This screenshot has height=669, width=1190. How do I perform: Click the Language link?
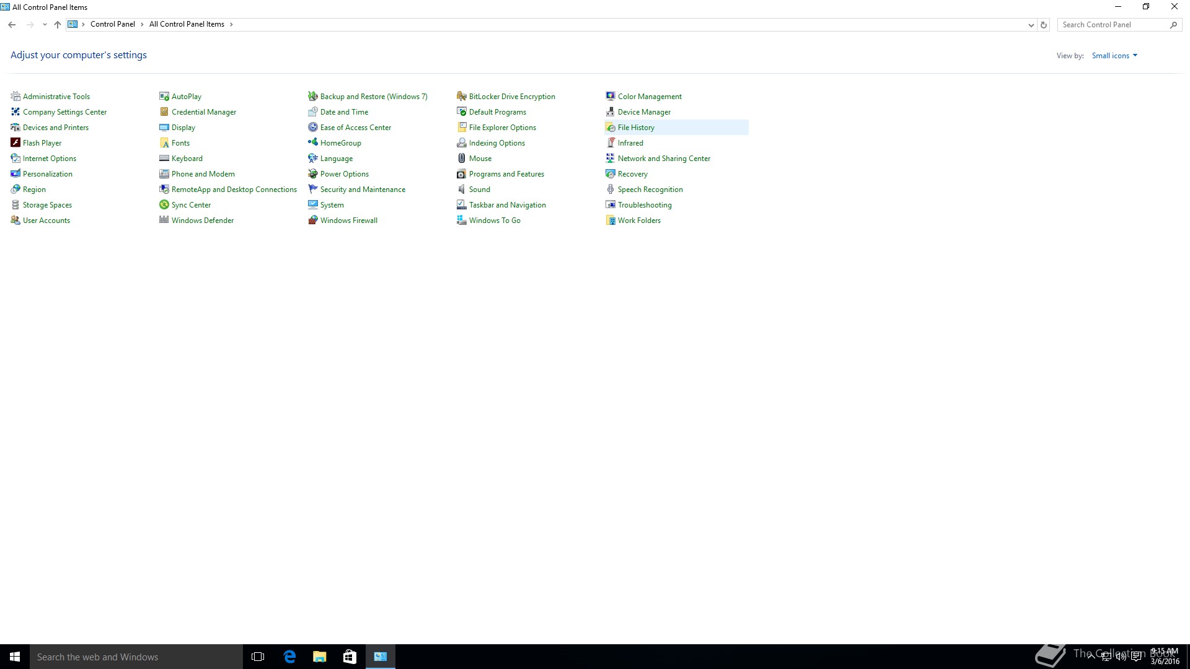[337, 158]
